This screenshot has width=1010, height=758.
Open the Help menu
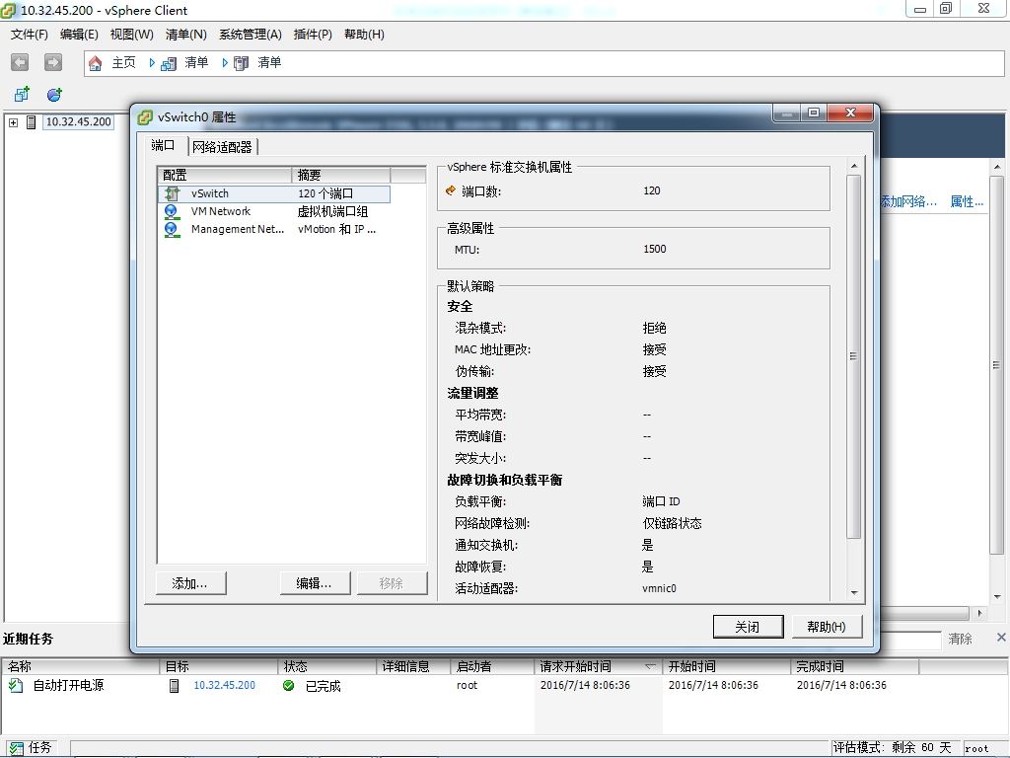pos(364,35)
